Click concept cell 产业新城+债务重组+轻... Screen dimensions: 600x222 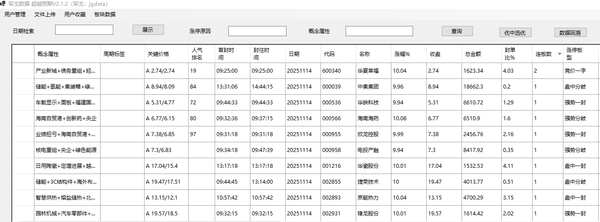(x=67, y=71)
